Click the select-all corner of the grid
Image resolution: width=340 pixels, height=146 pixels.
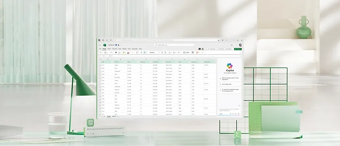tap(100, 59)
